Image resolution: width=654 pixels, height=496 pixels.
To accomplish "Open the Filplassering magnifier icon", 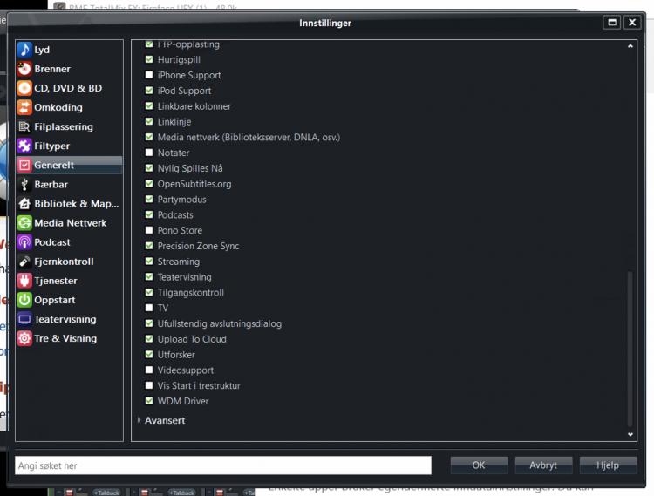I will 24,126.
